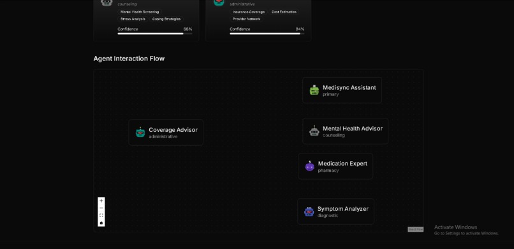Click the Medication Expert purple icon
The image size is (514, 249).
(309, 166)
